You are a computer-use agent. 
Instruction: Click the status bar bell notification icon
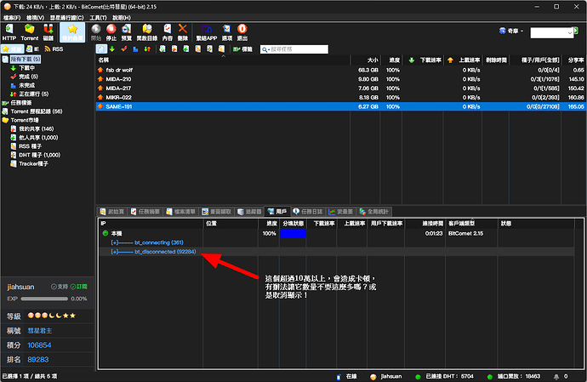point(556,376)
